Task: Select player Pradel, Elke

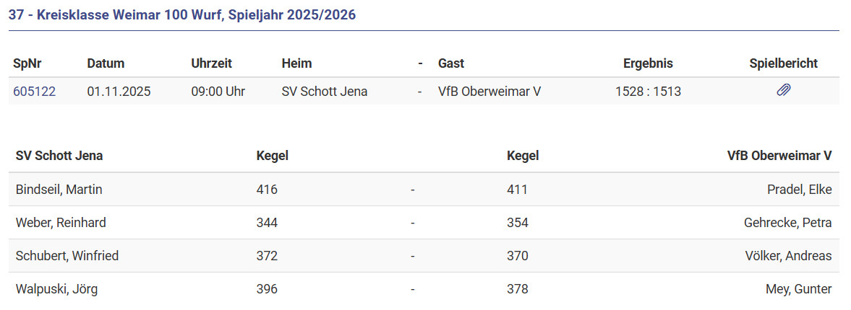Action: point(799,190)
